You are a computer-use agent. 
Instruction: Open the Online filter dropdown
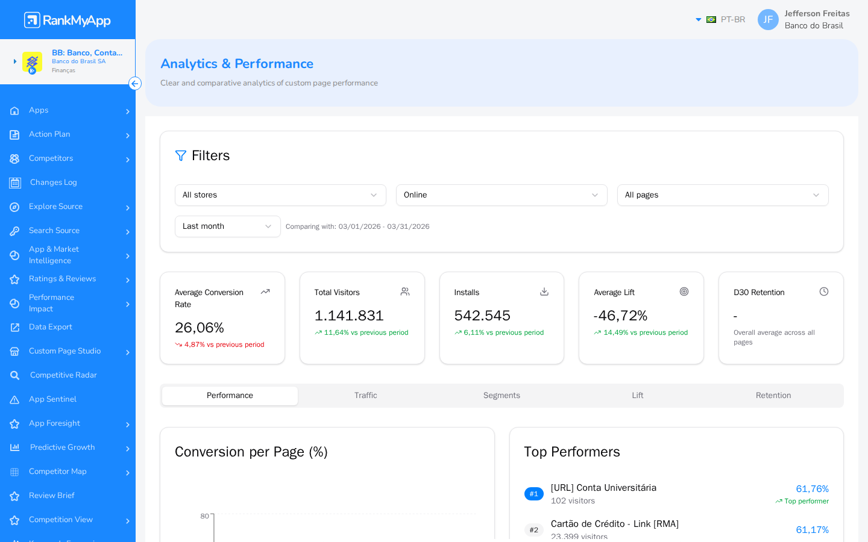502,195
